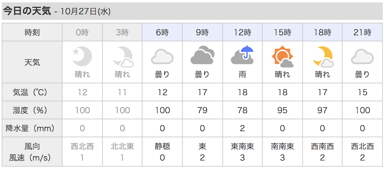Select the 12時 column header
384x169 pixels.
point(242,32)
